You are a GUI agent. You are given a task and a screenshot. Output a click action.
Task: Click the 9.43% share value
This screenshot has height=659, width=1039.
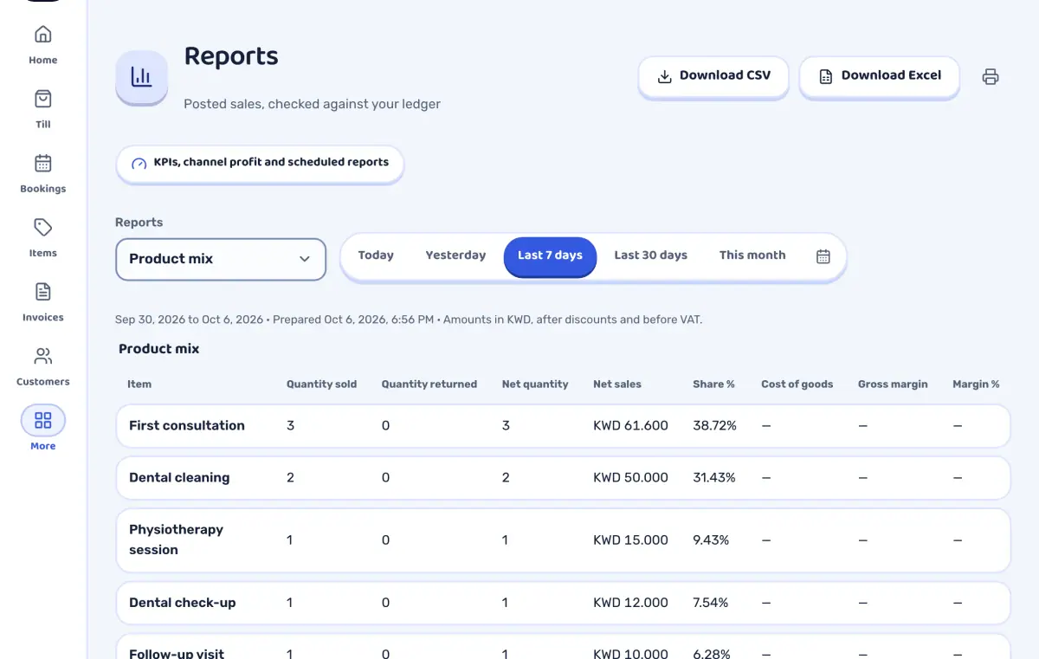(x=711, y=540)
